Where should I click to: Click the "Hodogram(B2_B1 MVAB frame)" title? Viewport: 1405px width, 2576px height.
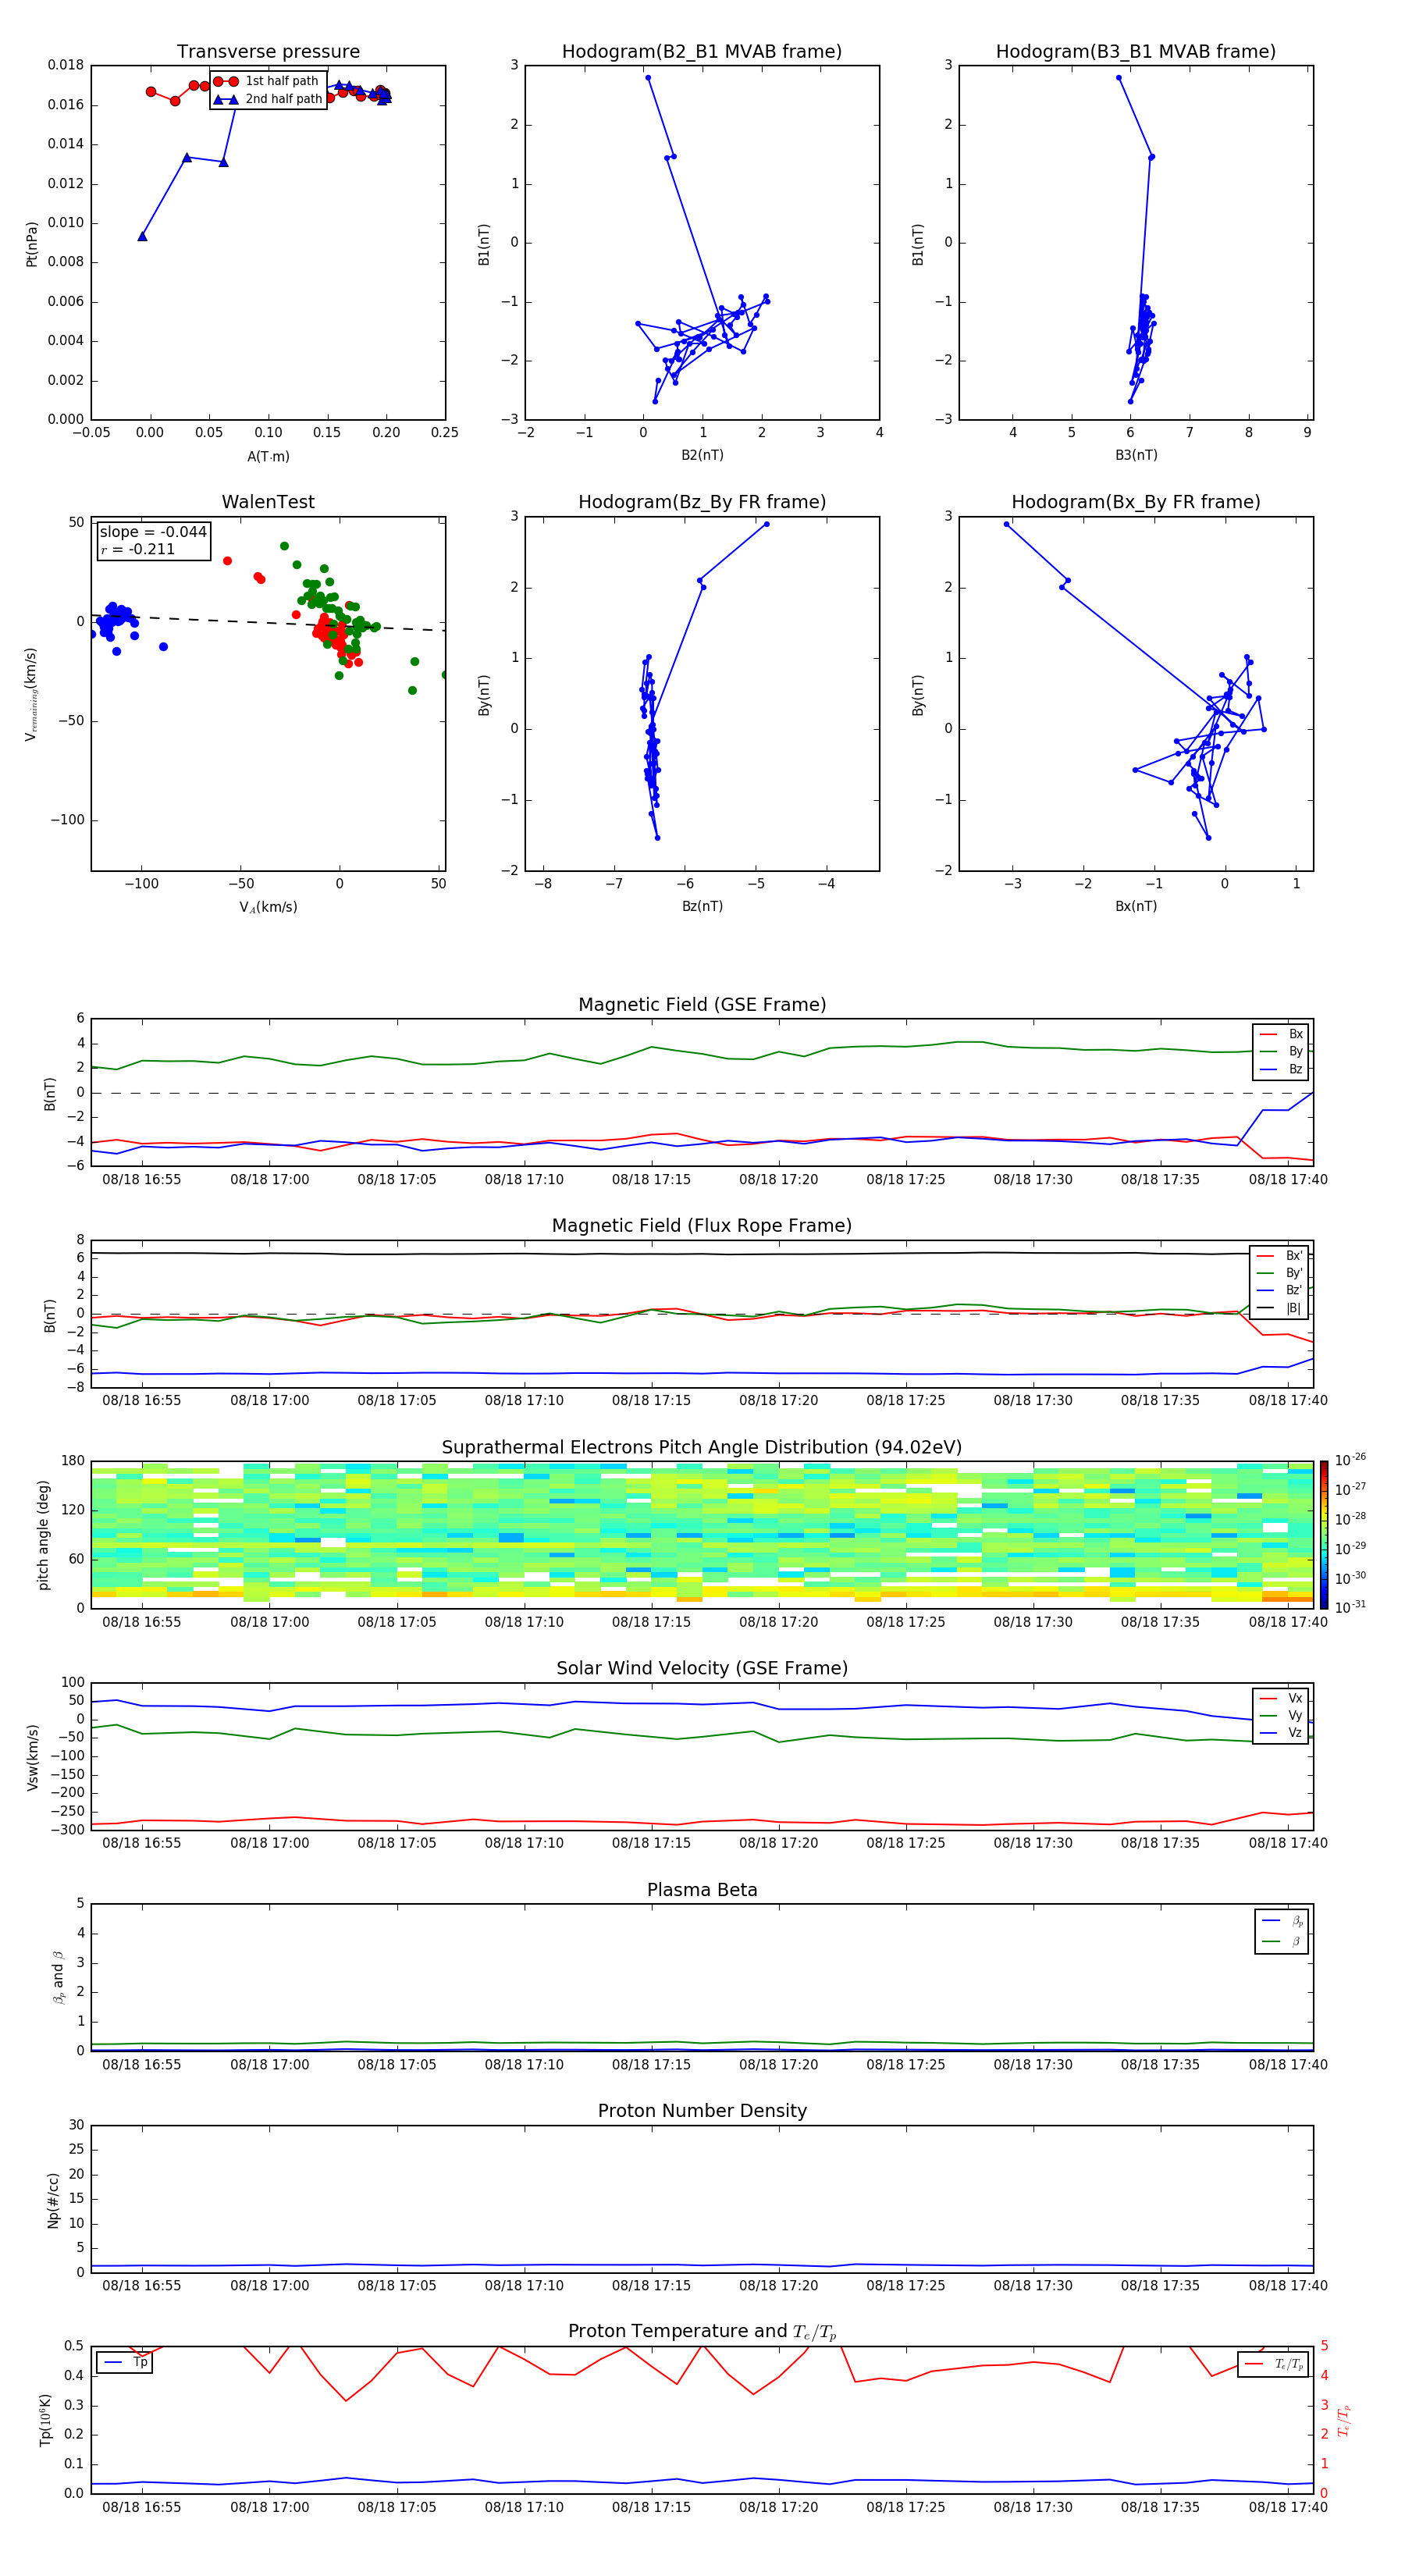(702, 52)
